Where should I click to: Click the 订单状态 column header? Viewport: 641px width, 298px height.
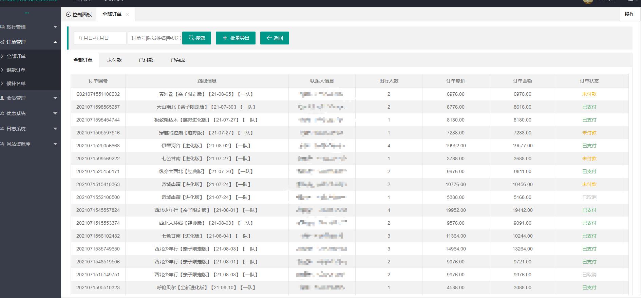point(589,81)
